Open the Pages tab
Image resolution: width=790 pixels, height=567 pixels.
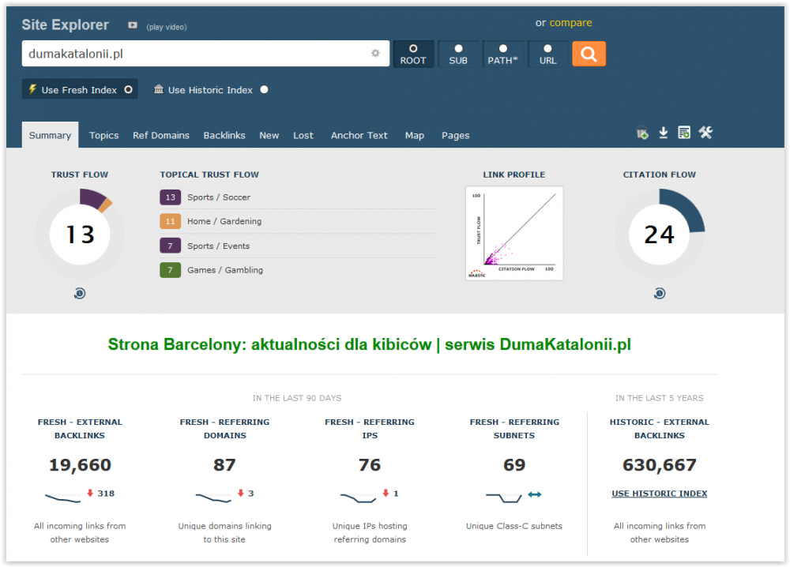click(x=456, y=136)
